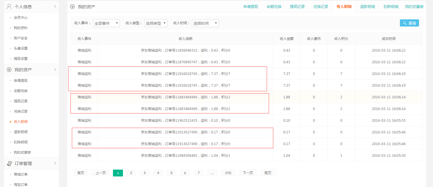Collapse the 订单管理 section chevron
This screenshot has width=433, height=187.
55,163
